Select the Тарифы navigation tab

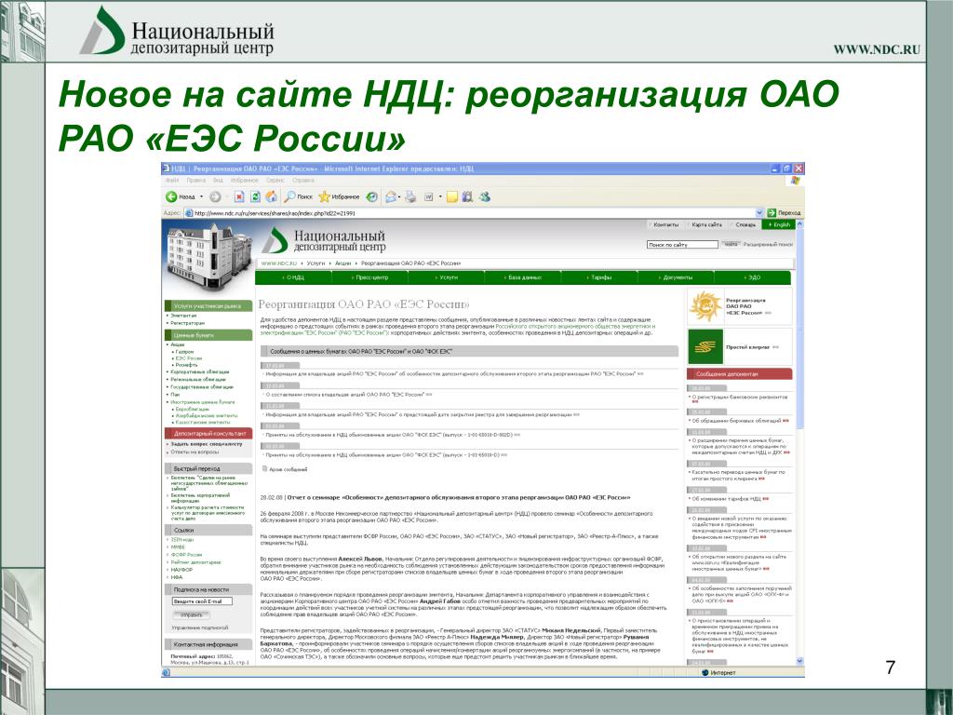pyautogui.click(x=600, y=277)
